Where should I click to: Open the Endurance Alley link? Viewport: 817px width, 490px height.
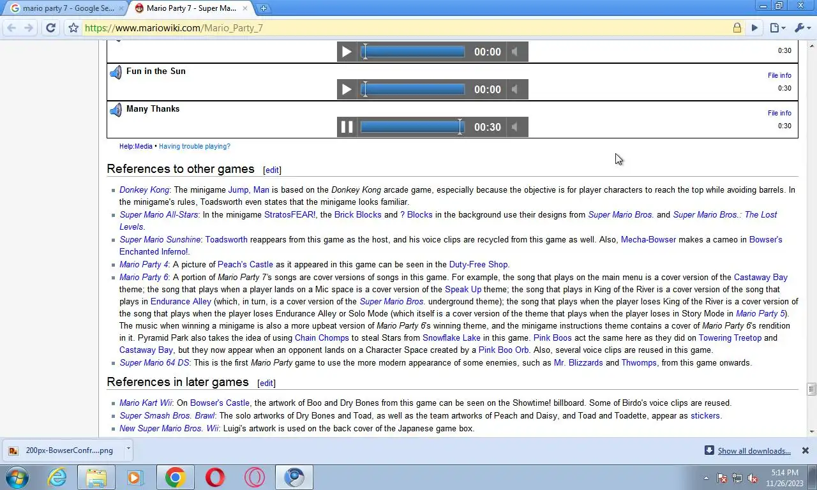[x=181, y=301]
